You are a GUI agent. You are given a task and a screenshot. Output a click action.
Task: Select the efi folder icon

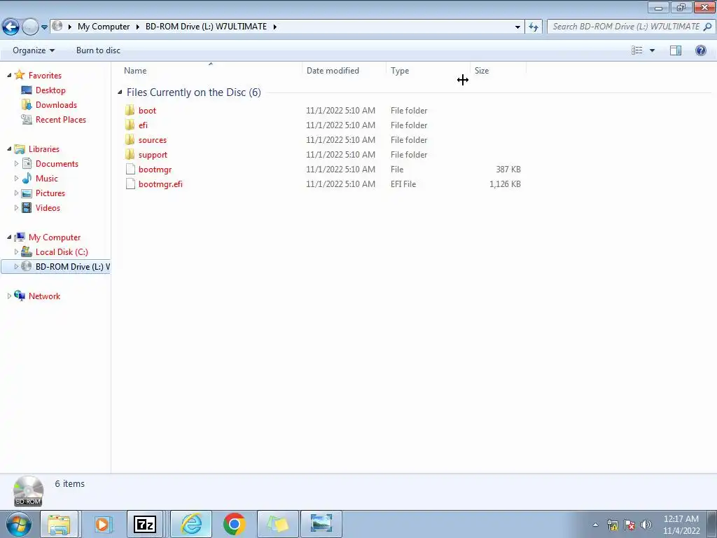tap(130, 125)
